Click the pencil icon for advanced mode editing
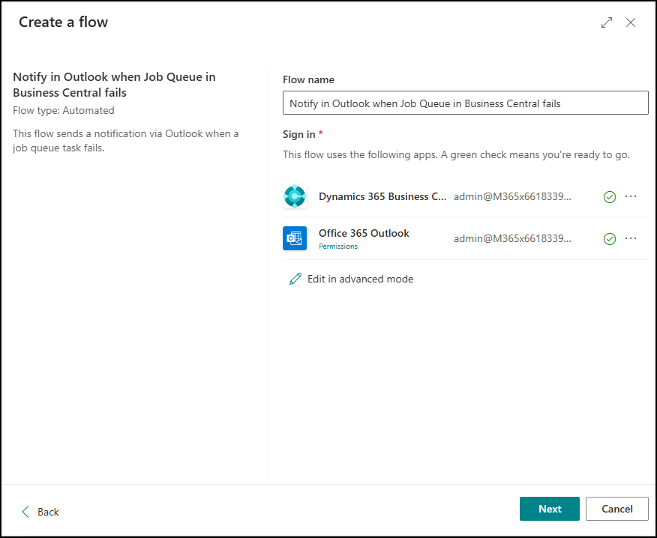This screenshot has height=538, width=657. 295,278
